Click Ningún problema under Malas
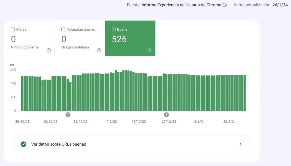The width and height of the screenshot is (291, 166). coord(25,47)
